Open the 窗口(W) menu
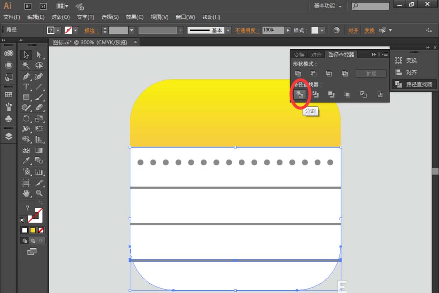This screenshot has width=439, height=293. click(x=185, y=17)
